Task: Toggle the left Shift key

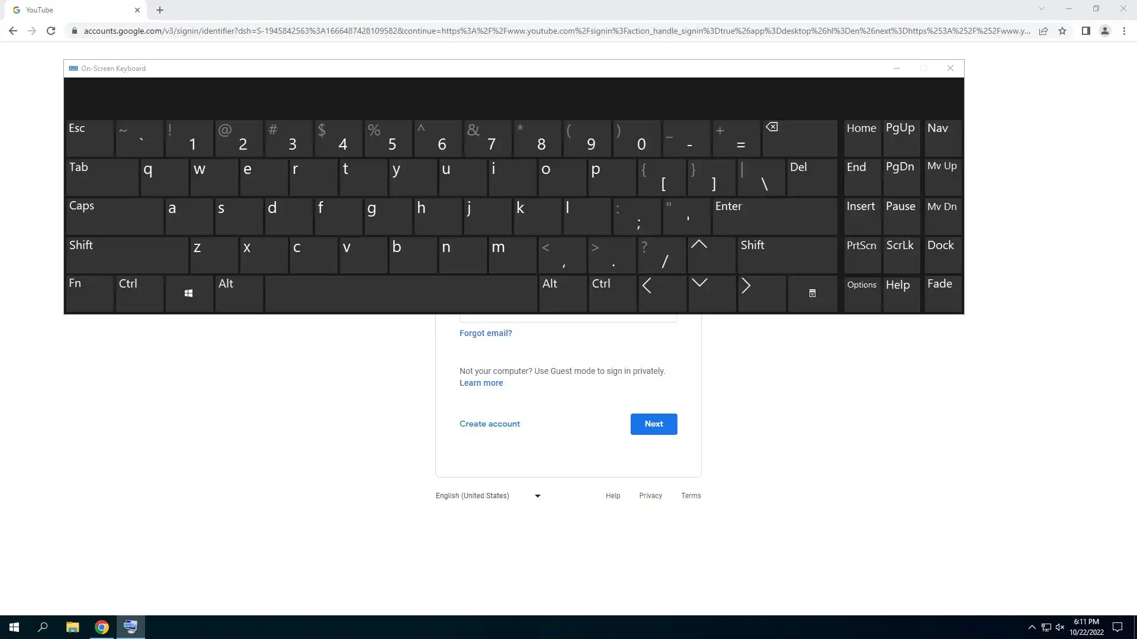Action: point(126,255)
